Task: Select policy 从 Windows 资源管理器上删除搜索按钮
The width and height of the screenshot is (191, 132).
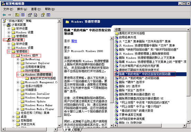Action: click(x=144, y=54)
